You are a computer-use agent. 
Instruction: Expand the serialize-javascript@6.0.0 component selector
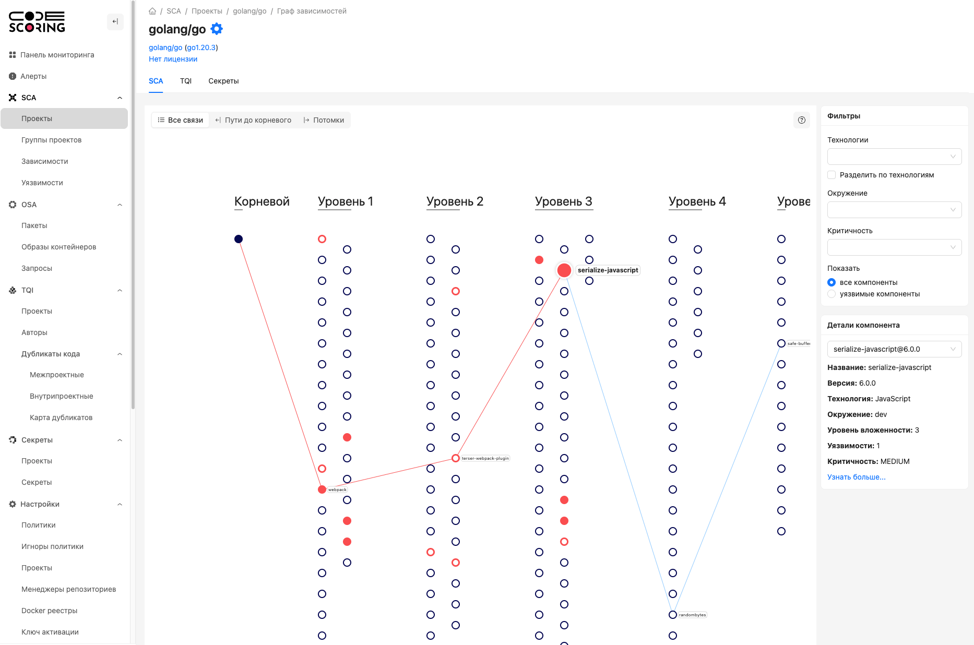point(894,349)
